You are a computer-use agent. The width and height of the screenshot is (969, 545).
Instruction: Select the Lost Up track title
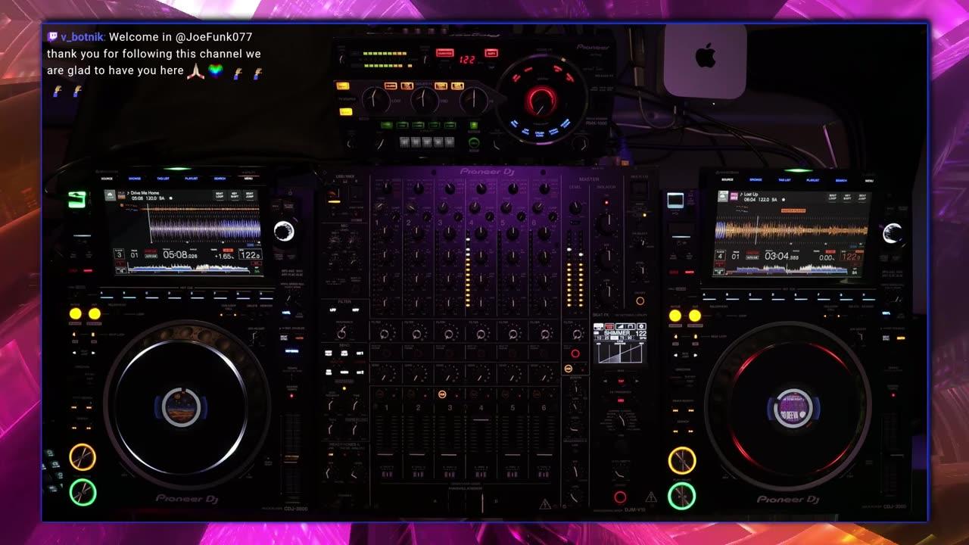pyautogui.click(x=751, y=195)
